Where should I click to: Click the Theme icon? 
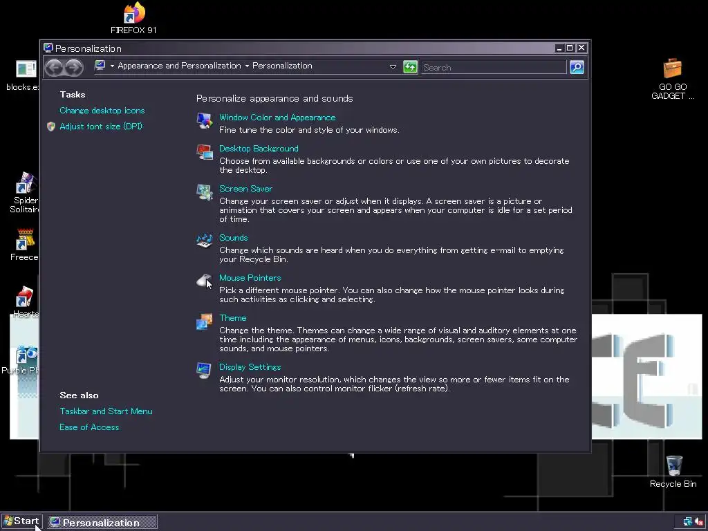tap(205, 322)
